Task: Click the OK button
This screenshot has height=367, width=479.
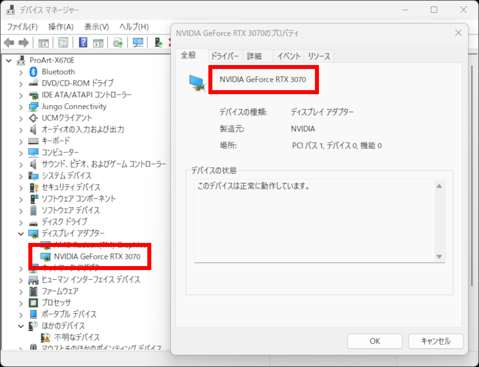Action: [x=374, y=341]
